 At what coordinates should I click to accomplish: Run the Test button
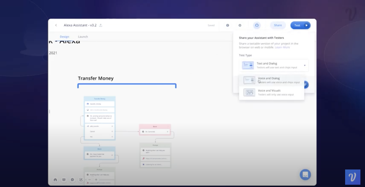300,25
